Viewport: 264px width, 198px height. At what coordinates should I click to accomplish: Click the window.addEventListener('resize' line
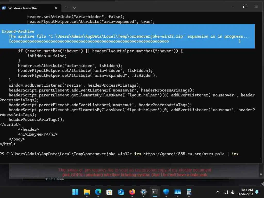click(75, 85)
